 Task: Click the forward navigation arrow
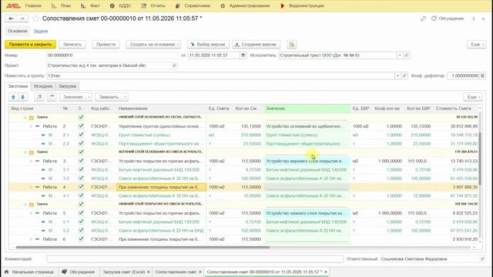pos(22,18)
